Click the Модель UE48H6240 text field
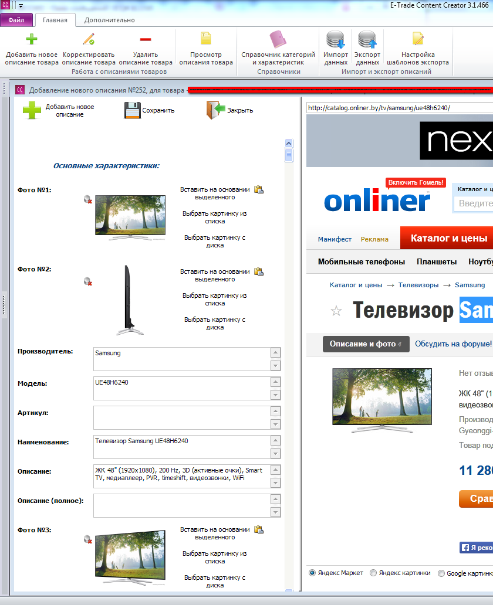 coord(182,389)
